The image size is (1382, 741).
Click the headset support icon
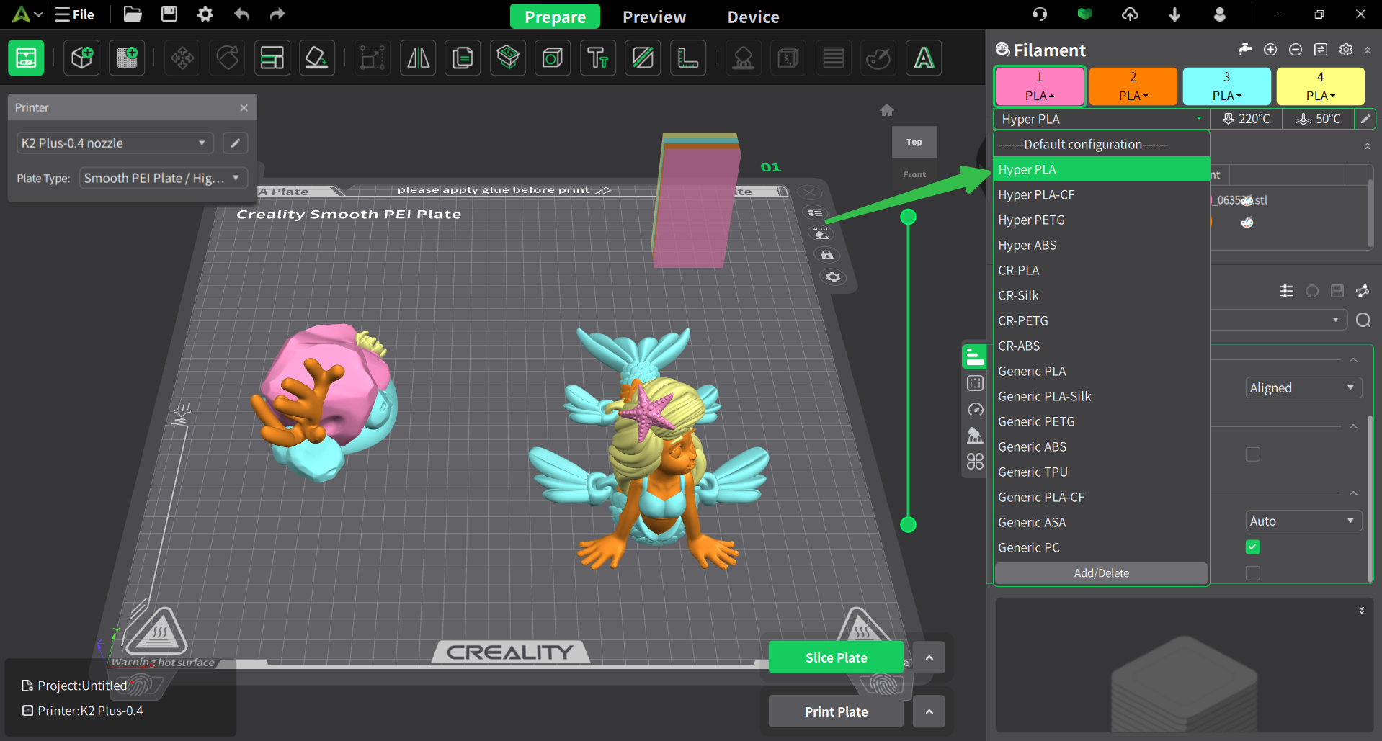pos(1040,14)
